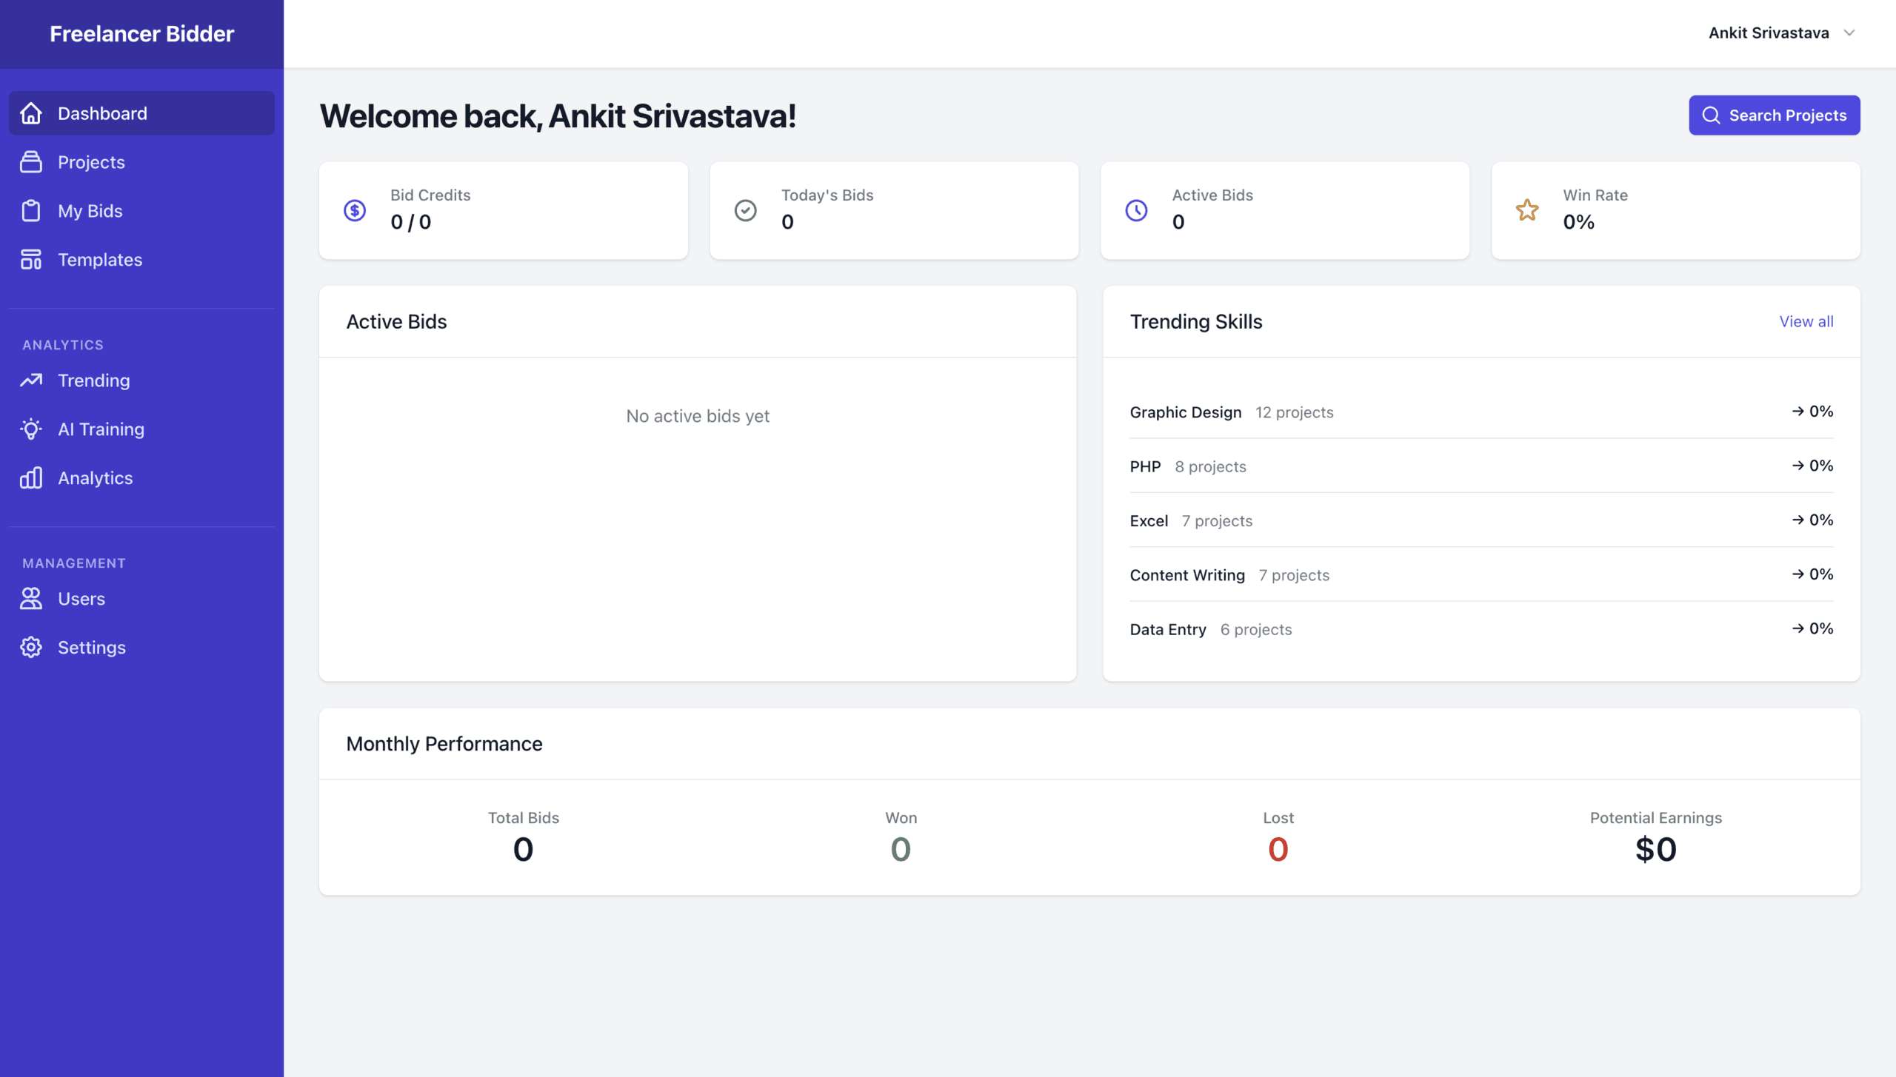Viewport: 1896px width, 1077px height.
Task: Go to the My Bids menu item
Action: (x=90, y=211)
